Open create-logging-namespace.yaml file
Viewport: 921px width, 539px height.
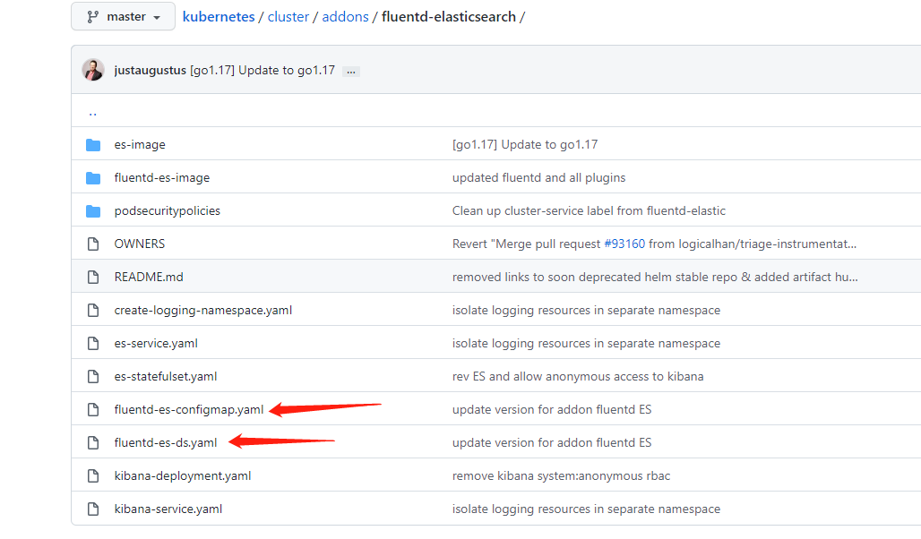coord(203,311)
